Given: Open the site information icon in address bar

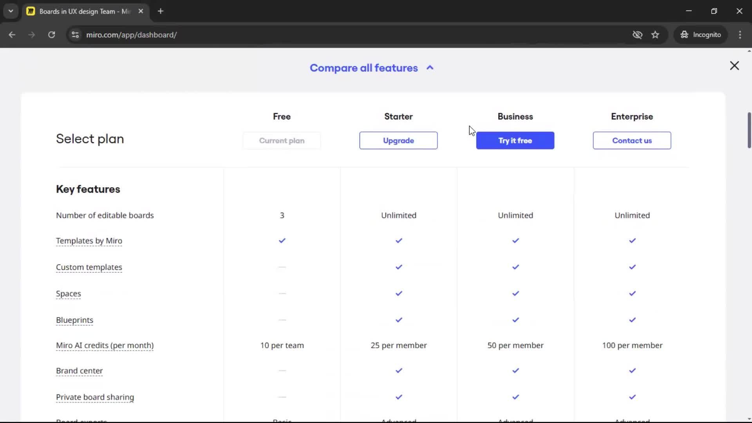Looking at the screenshot, I should [x=75, y=34].
